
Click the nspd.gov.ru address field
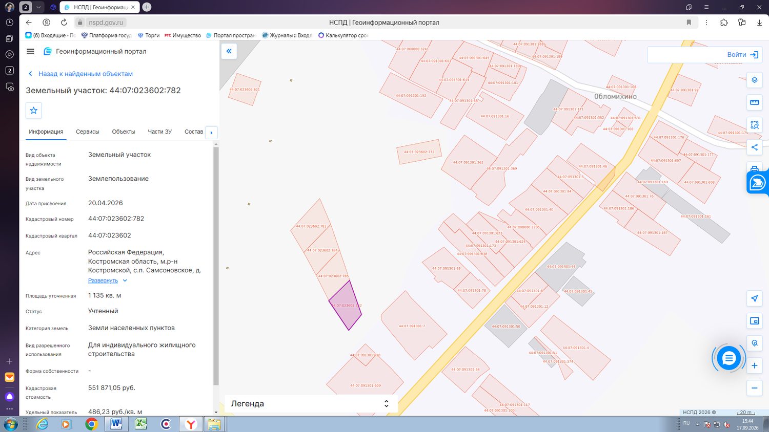coord(106,23)
